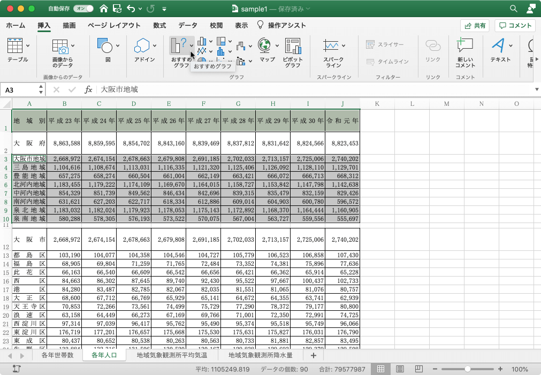Click Recommended Charts (おすすめグラフ) icon

click(x=179, y=45)
